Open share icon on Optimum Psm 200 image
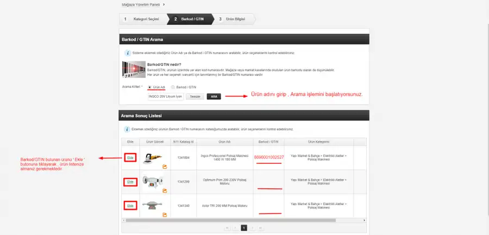This screenshot has height=235, width=489. pos(165,190)
